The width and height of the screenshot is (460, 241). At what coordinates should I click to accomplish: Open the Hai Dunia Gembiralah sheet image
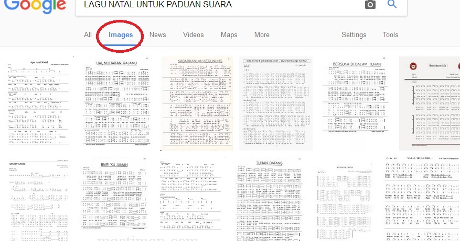(276, 103)
